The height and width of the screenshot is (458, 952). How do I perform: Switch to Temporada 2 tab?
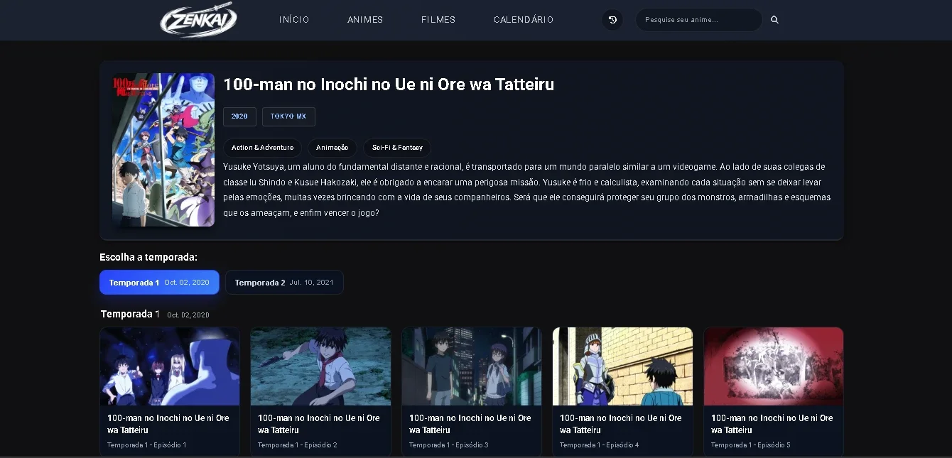tap(284, 283)
